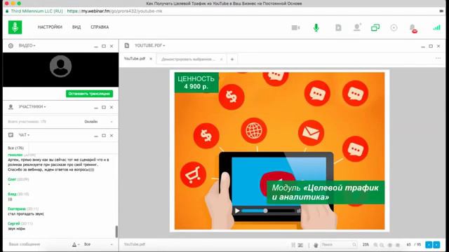Click the chat panel icon
Screen dimensions: 449x252
(x=11, y=135)
